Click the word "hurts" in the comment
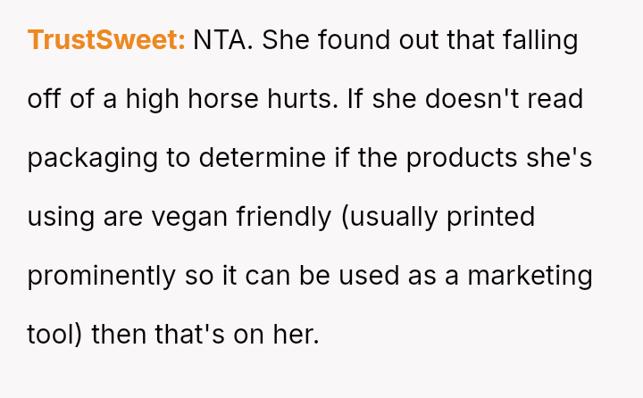The image size is (643, 398). 301,99
